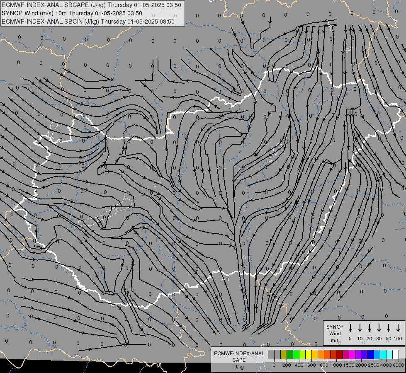
Task: Pick the pure yellow CAPE legend swatch
Action: pos(309,354)
